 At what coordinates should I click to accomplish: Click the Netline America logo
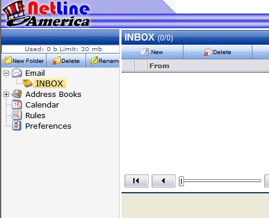pyautogui.click(x=46, y=14)
